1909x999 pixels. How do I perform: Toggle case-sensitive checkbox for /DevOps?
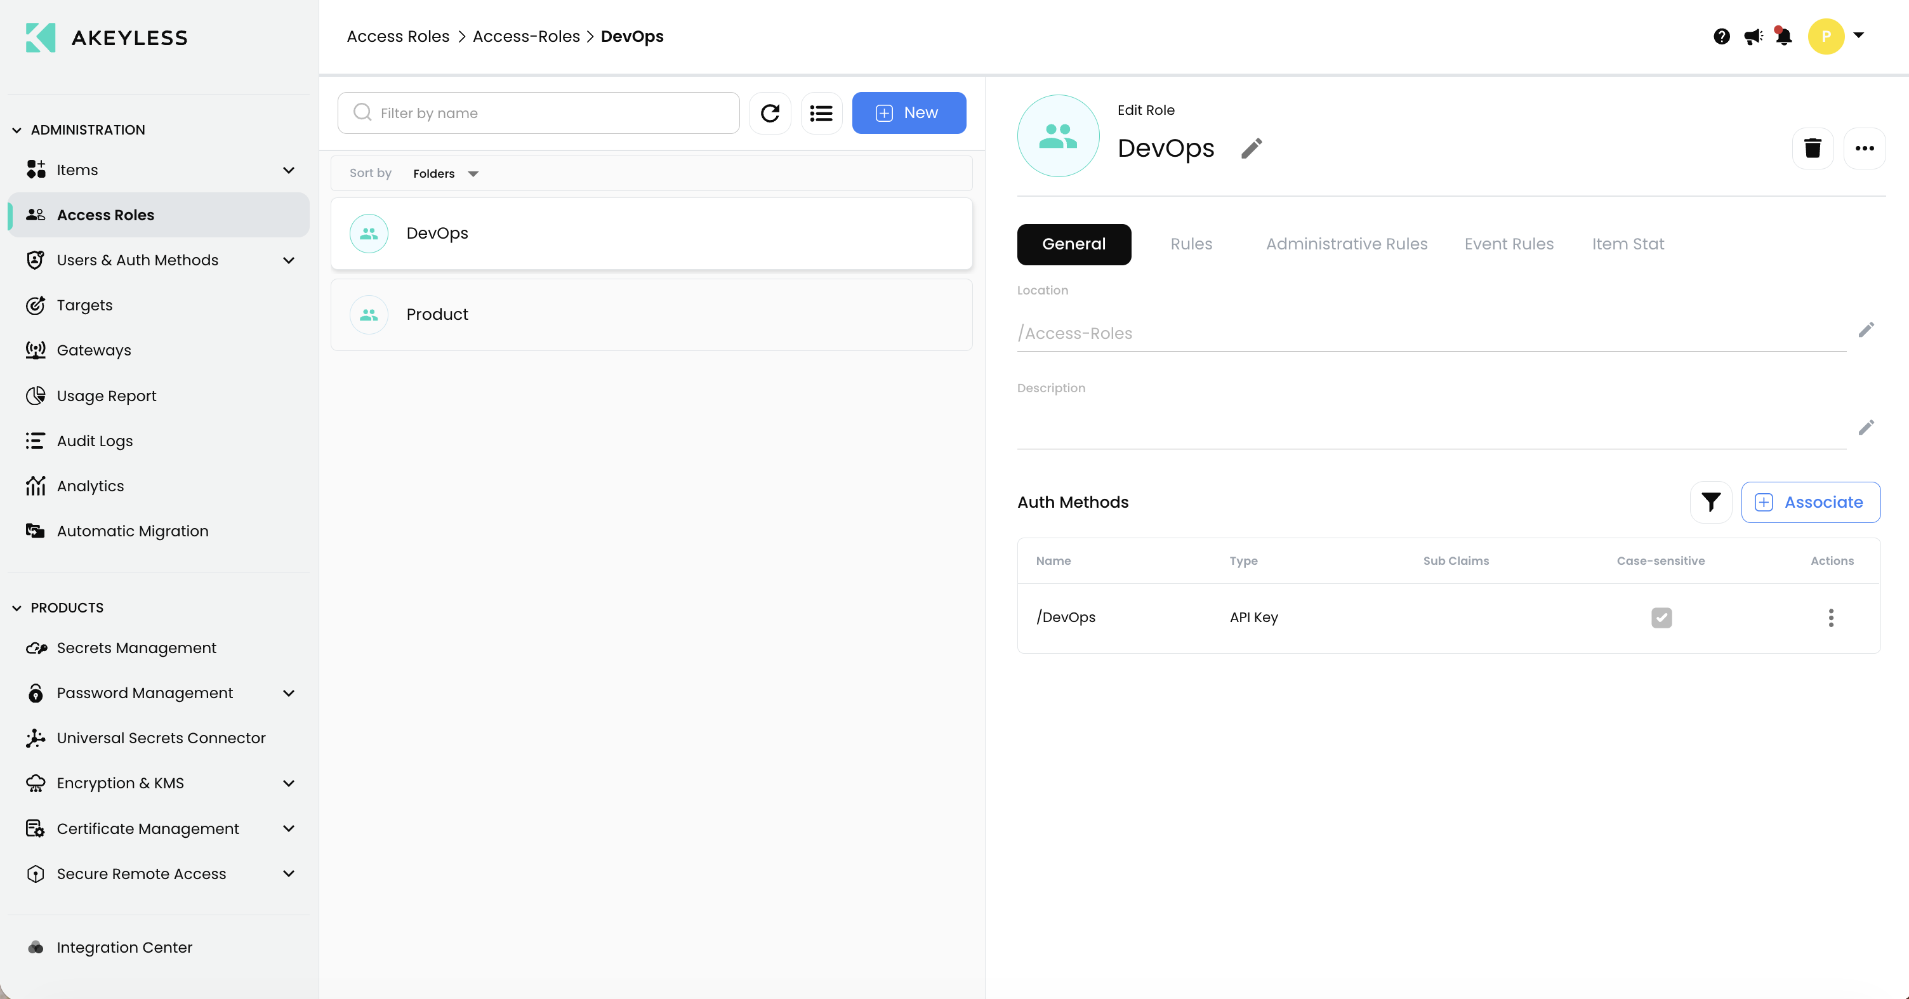(x=1661, y=618)
